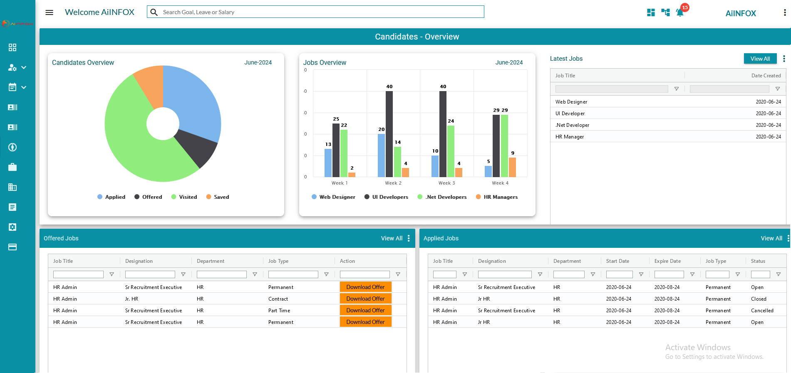Expand sidebar user settings chevron
Screen dimensions: 791x373
click(24, 67)
